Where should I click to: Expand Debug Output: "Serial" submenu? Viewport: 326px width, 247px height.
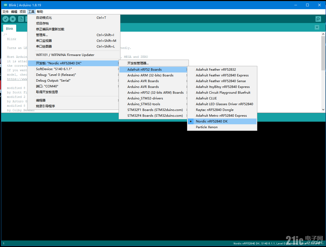tap(74, 81)
